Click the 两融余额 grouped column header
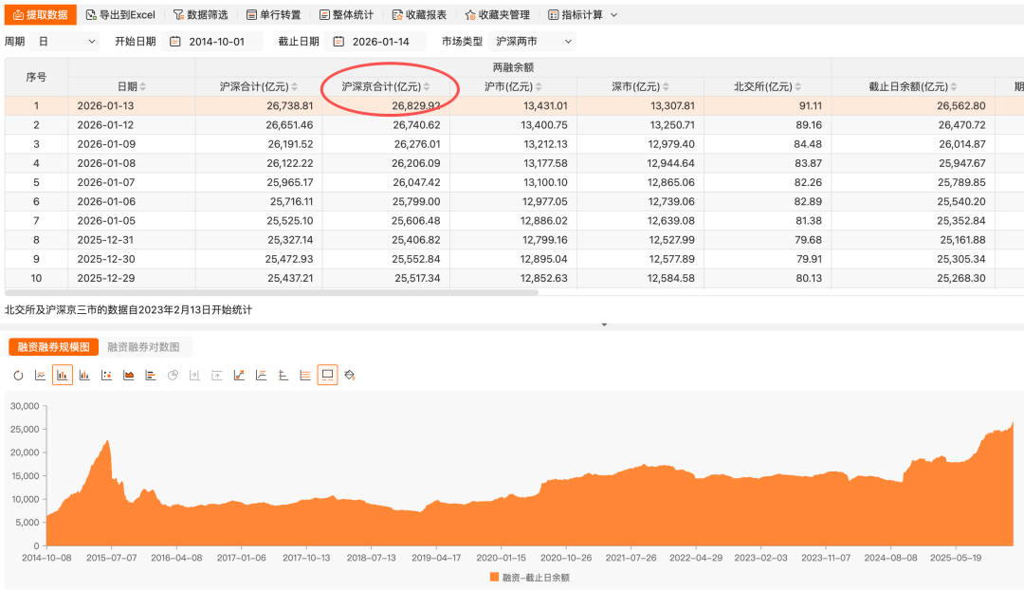Image resolution: width=1024 pixels, height=590 pixels. (513, 67)
